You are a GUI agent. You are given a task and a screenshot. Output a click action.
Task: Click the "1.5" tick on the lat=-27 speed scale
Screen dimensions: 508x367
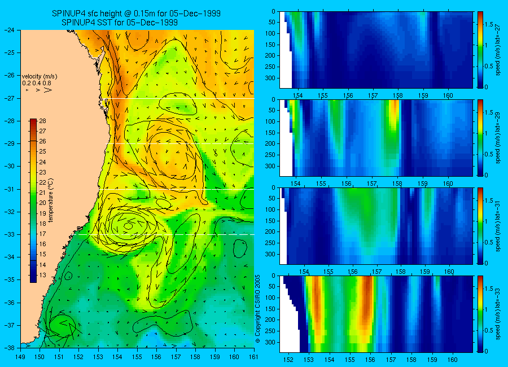[489, 25]
